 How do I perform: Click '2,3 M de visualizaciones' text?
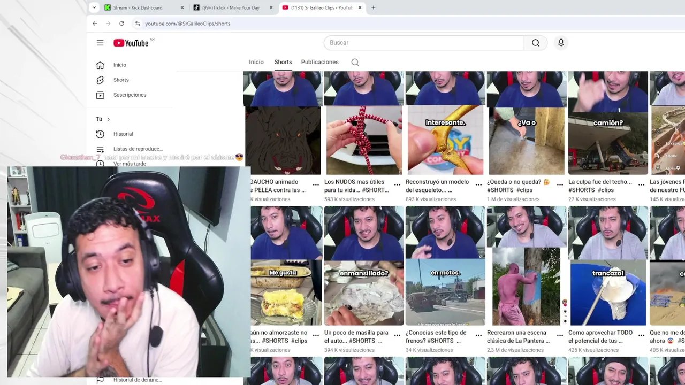point(515,350)
